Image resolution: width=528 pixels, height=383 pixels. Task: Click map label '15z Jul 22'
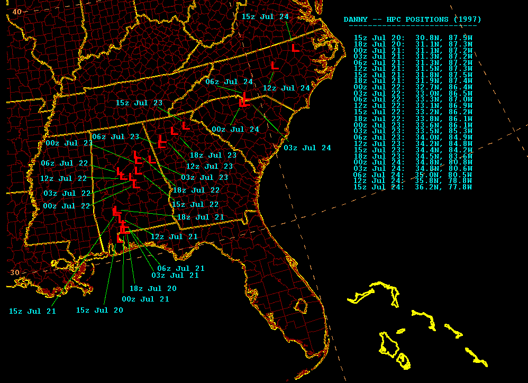point(195,204)
